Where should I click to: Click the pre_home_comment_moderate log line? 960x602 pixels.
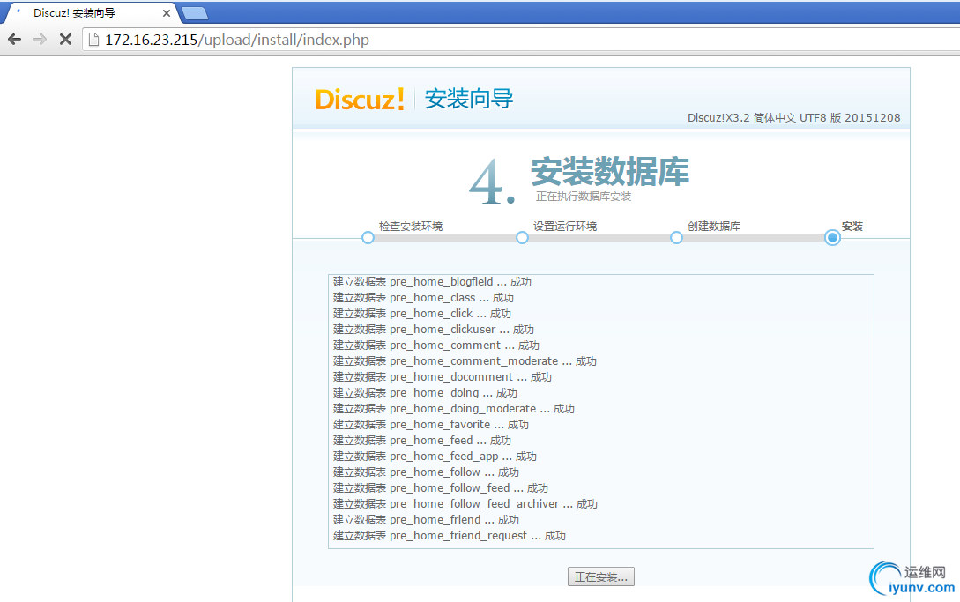click(x=465, y=361)
